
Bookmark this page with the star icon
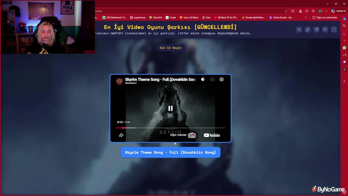pyautogui.click(x=286, y=11)
